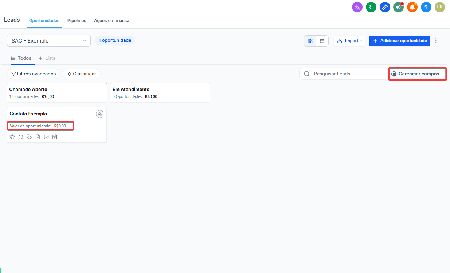Open the orange notifications bell
Screen dimensions: 450x273
[412, 7]
